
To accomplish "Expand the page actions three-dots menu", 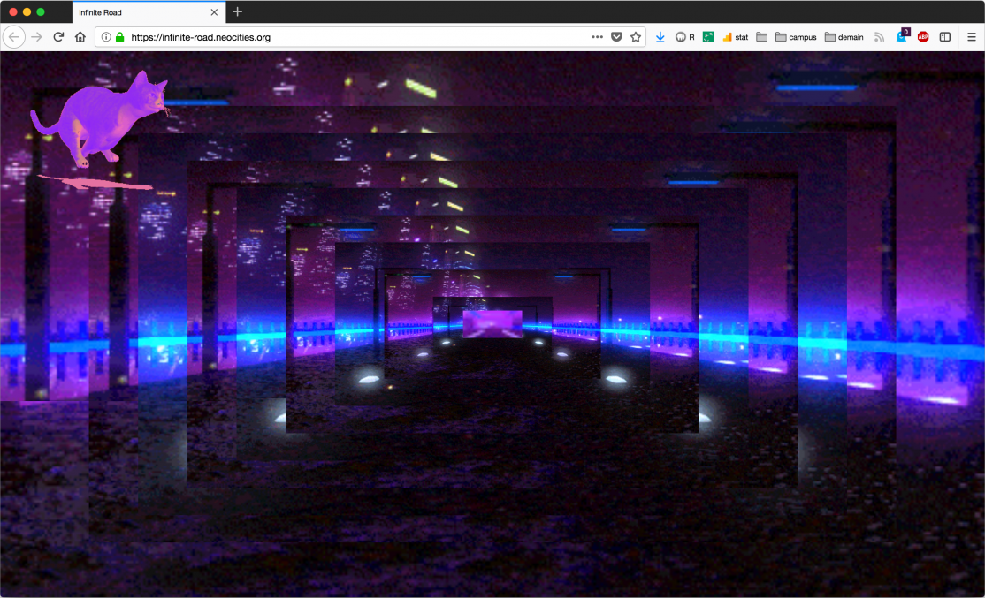I will 598,37.
